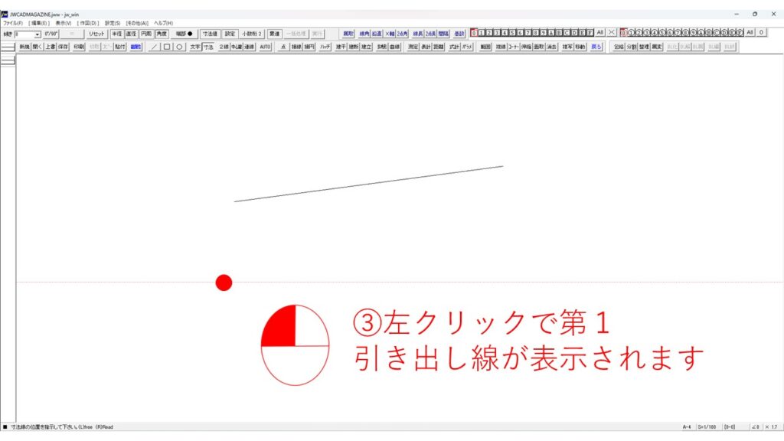Click the リセット (reset) button

pos(96,34)
